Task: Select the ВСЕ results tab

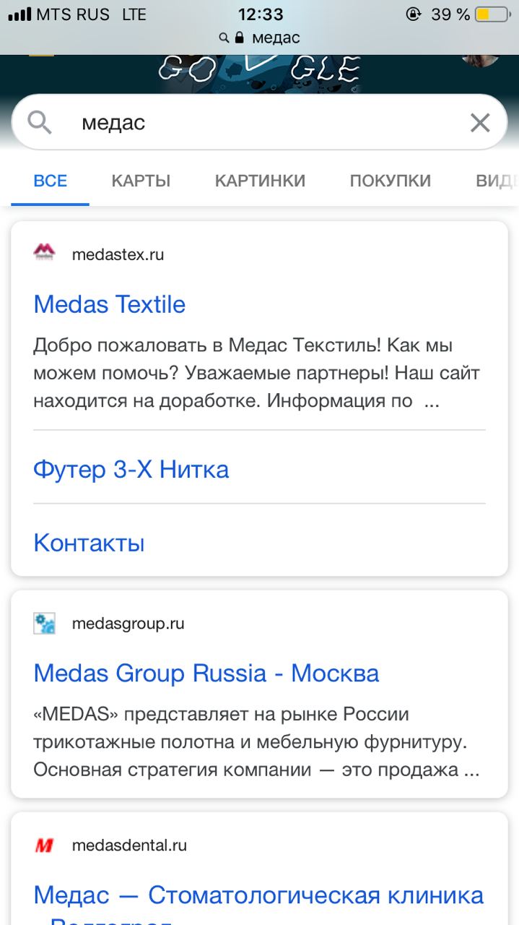Action: click(x=51, y=181)
